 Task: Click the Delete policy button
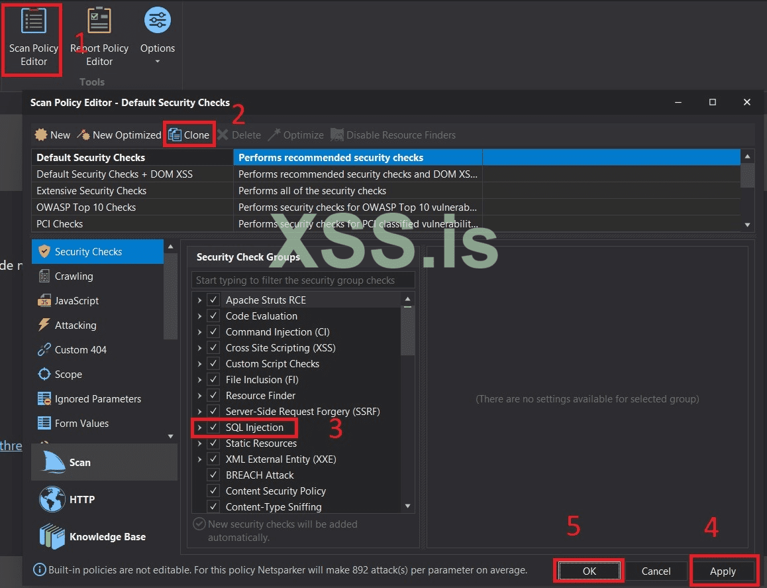[239, 135]
